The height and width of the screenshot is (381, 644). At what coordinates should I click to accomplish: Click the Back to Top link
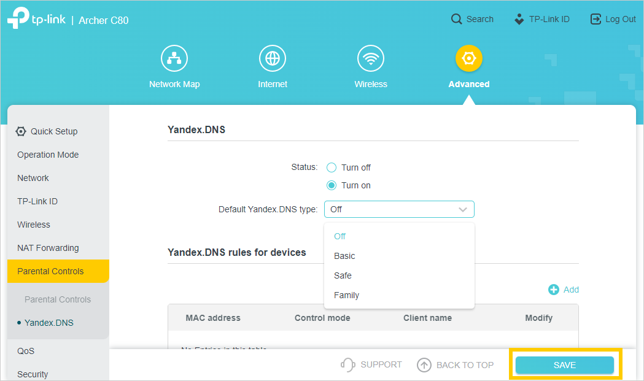[456, 365]
